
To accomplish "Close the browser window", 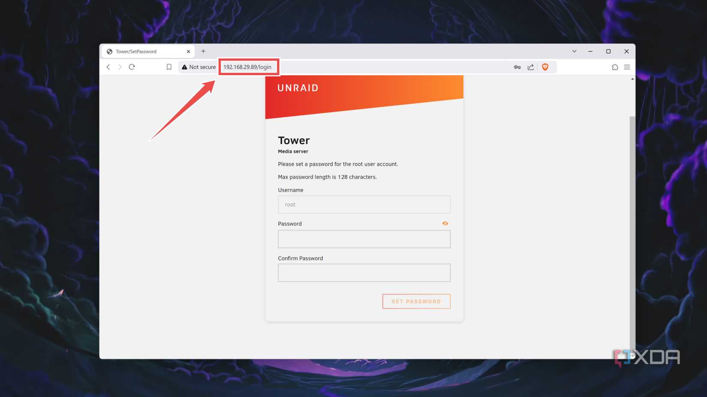I will [x=626, y=51].
